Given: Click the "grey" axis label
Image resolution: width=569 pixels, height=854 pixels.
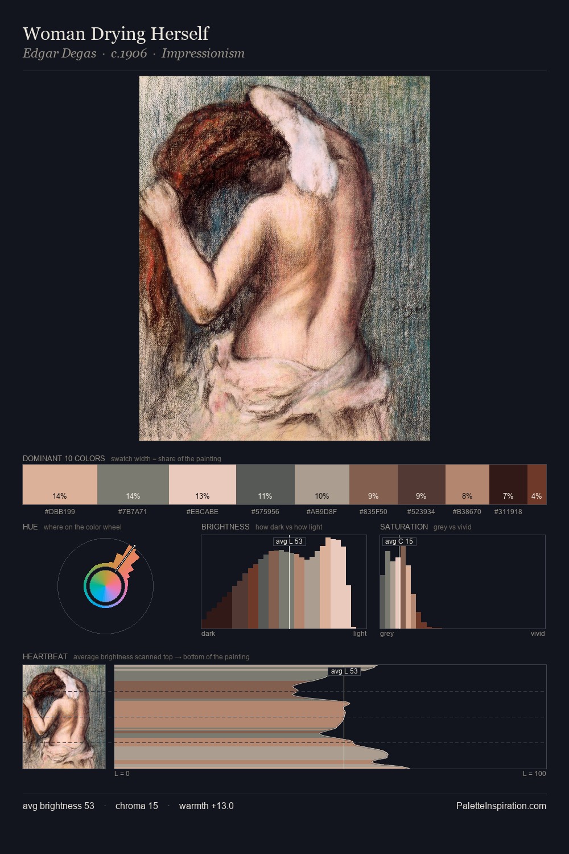Looking at the screenshot, I should (x=387, y=634).
